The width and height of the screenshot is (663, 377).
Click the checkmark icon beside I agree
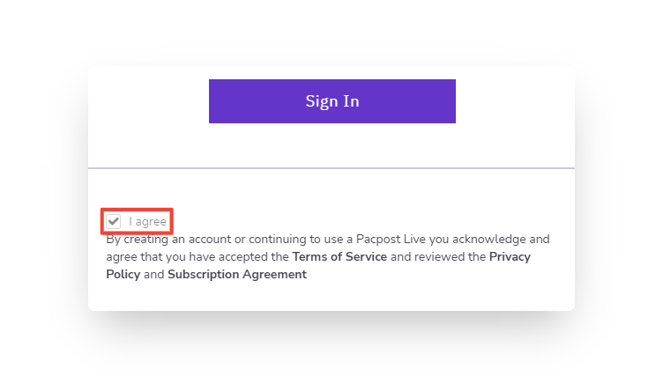[x=114, y=221]
